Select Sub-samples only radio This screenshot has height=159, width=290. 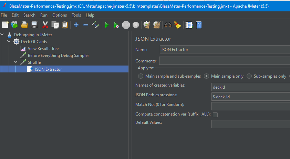249,76
